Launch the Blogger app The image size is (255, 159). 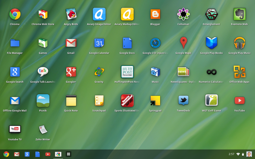pos(155,14)
